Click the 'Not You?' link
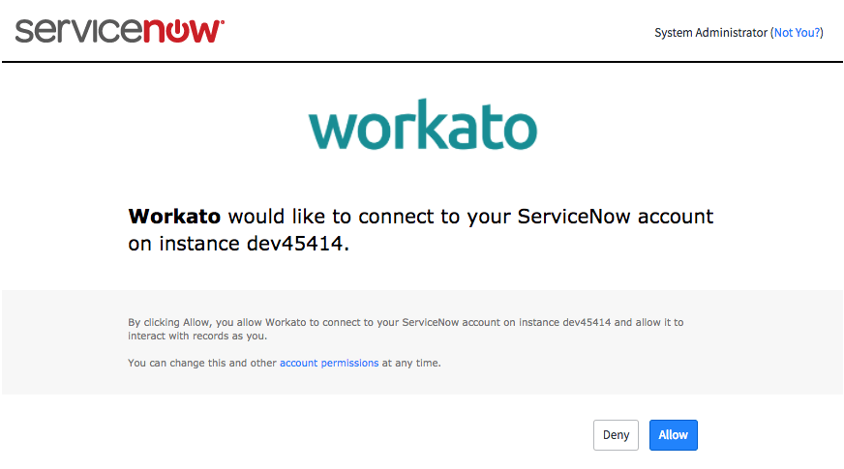Viewport: 844px width, 469px height. (798, 33)
